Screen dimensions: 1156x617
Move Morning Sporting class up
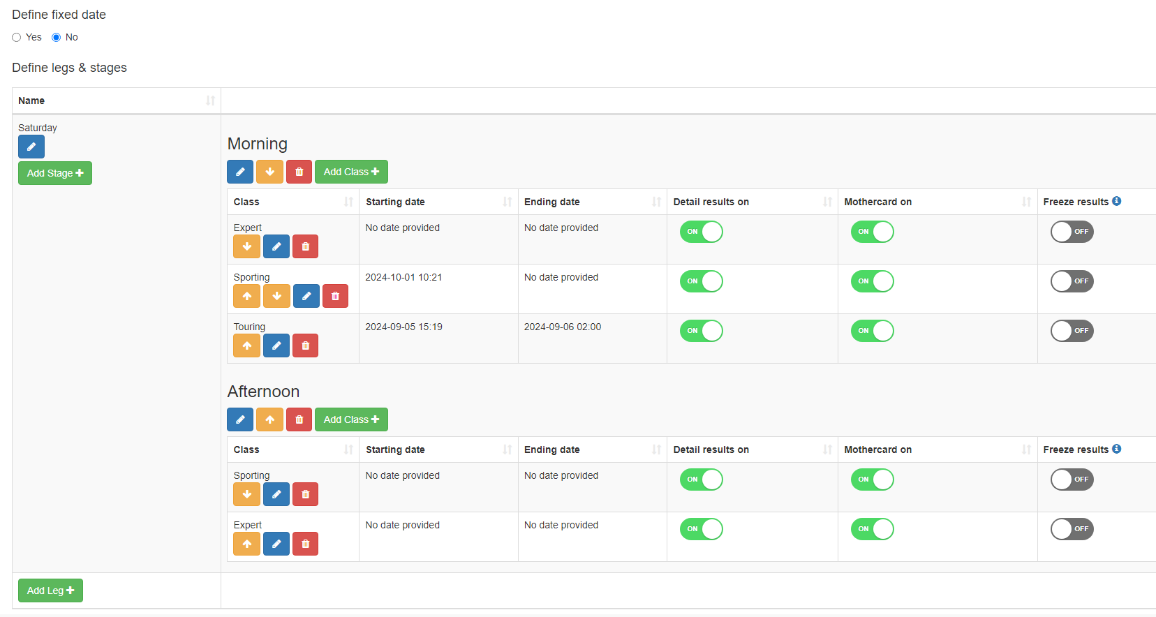pyautogui.click(x=246, y=296)
